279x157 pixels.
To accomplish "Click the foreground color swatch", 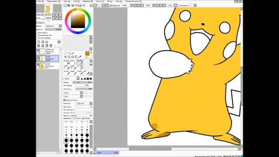I will pyautogui.click(x=87, y=53).
